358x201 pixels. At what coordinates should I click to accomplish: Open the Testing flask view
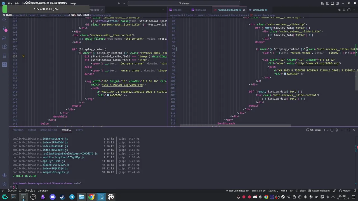coord(4,56)
